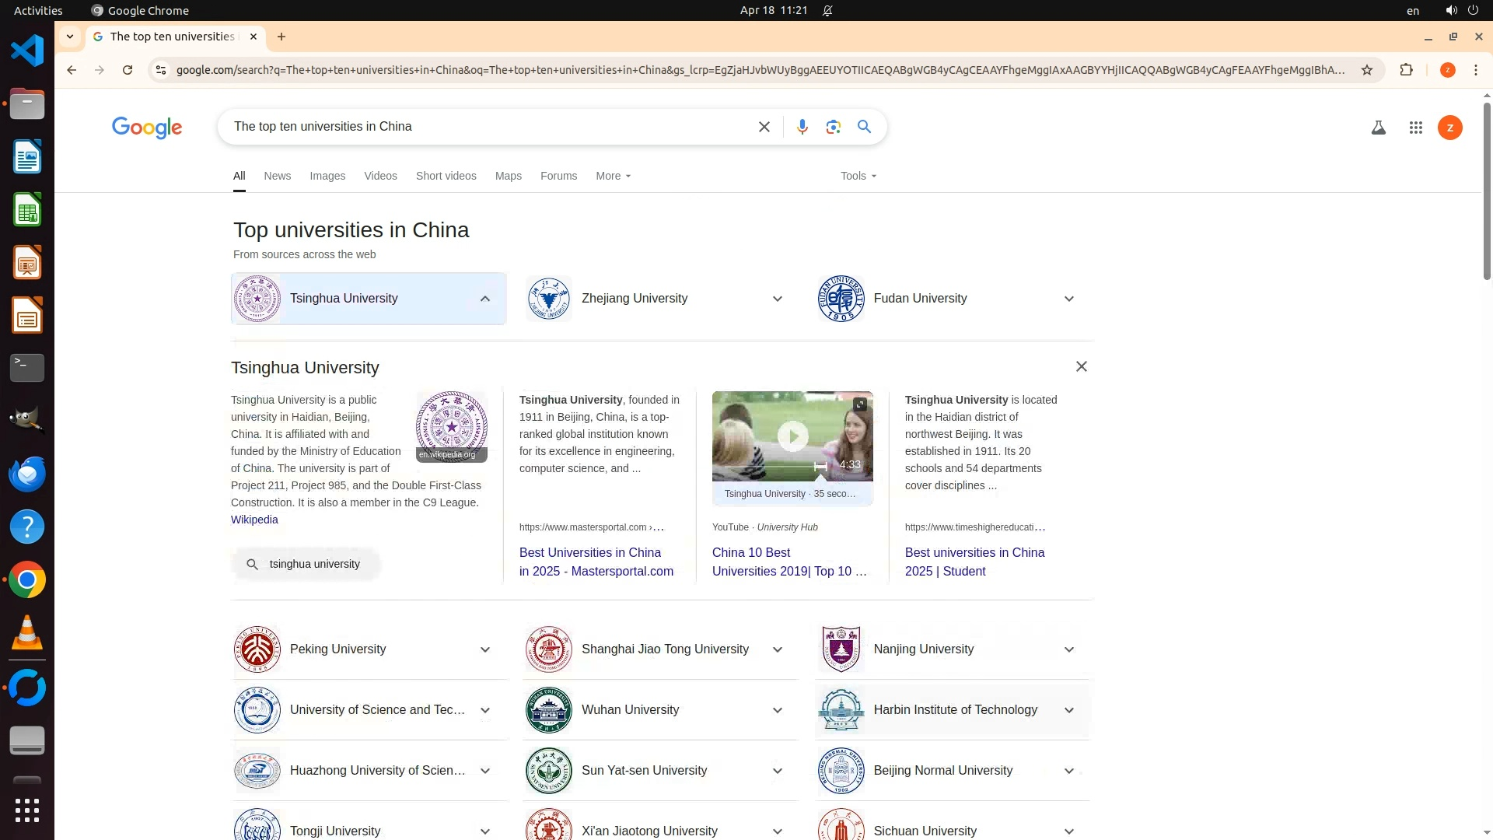Open the Tools dropdown
This screenshot has height=840, width=1493.
pyautogui.click(x=858, y=176)
